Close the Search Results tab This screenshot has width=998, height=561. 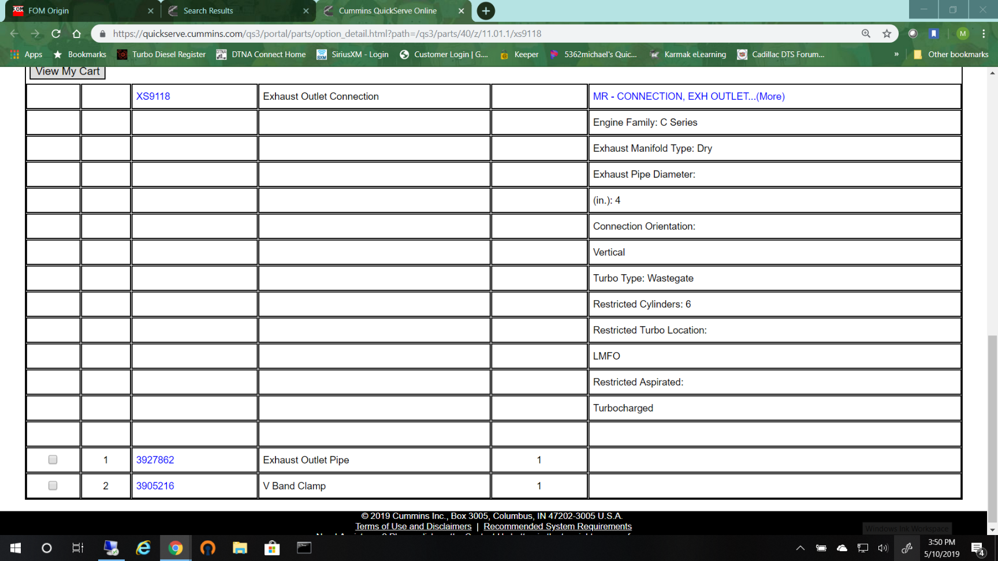click(306, 11)
